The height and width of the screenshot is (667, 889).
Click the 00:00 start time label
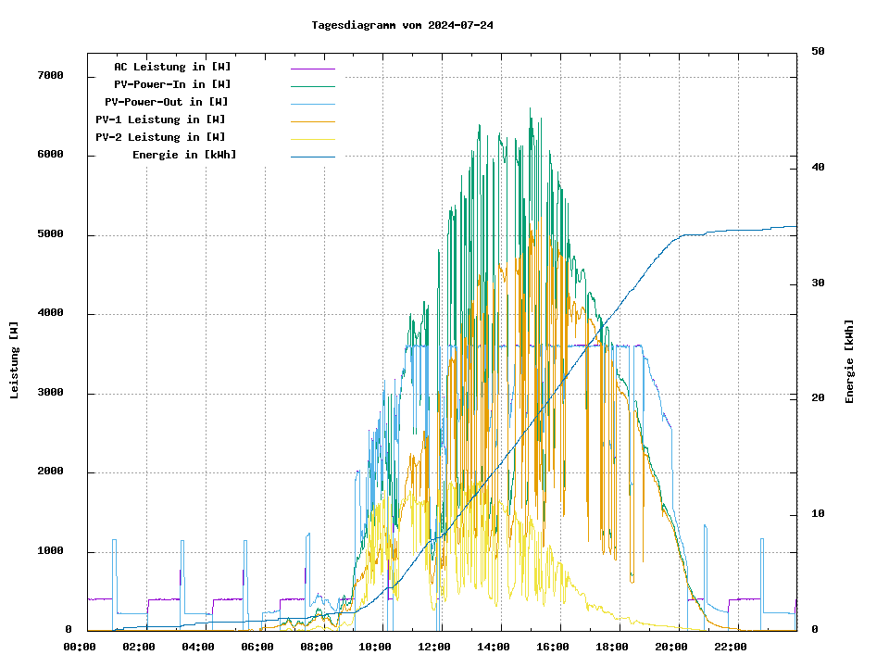point(79,647)
